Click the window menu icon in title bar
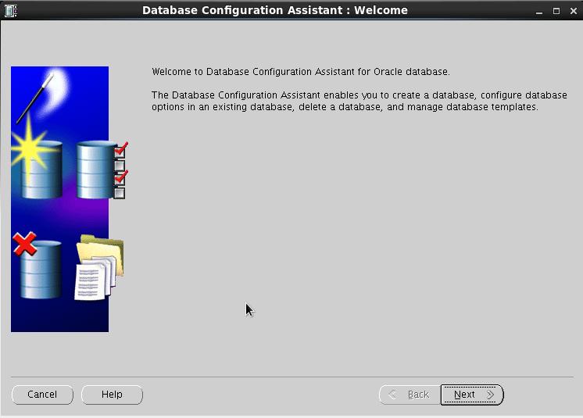 tap(10, 10)
